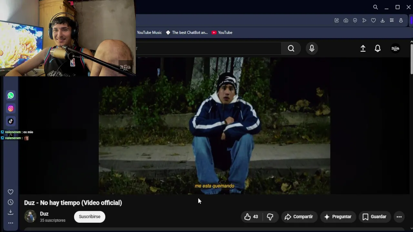
Task: Start voice search with microphone icon
Action: (312, 48)
